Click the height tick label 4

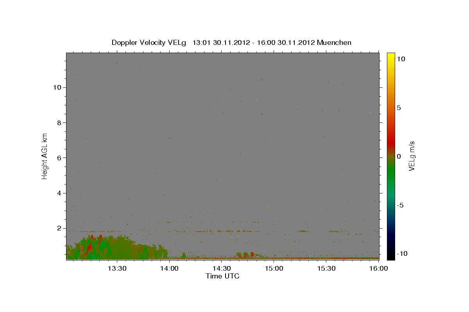[59, 193]
